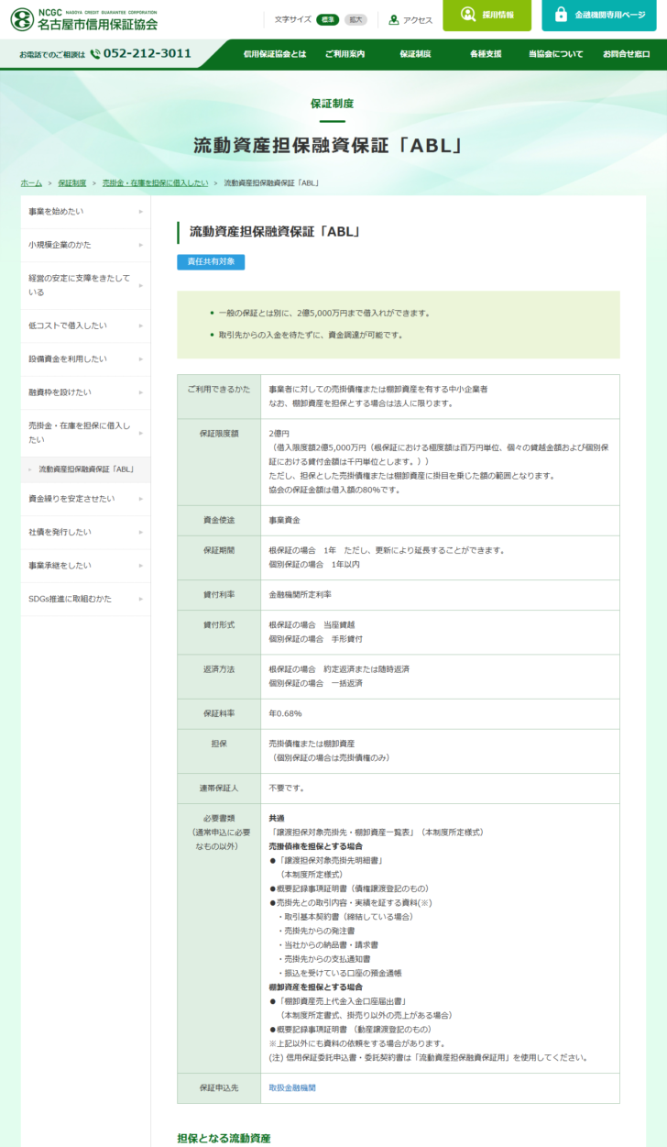
Task: Go to 売掛金・在庫を担保に借入したい in the breadcrumb
Action: click(x=155, y=183)
